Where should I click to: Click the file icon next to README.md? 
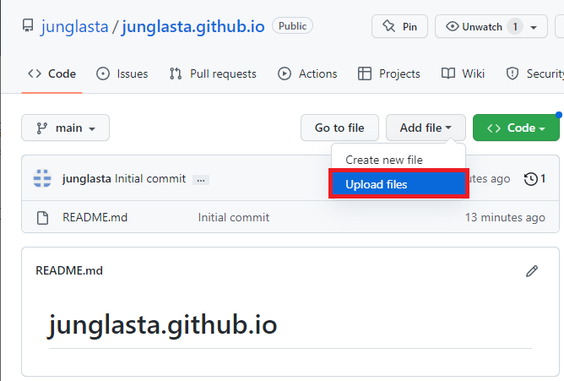coord(43,218)
